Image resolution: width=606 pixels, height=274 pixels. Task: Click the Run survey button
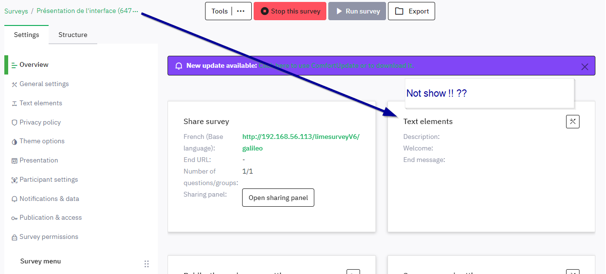(x=357, y=11)
